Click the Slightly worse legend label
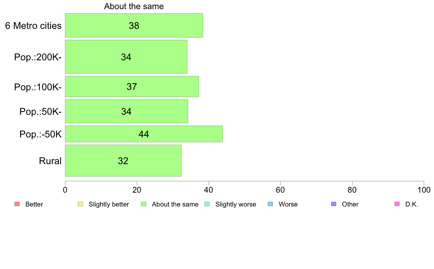 click(x=236, y=204)
